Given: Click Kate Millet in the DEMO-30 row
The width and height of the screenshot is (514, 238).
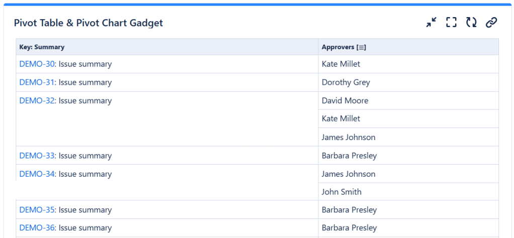Looking at the screenshot, I should 341,64.
